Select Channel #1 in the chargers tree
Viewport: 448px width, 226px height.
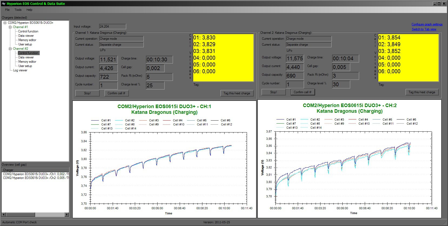[x=21, y=27]
